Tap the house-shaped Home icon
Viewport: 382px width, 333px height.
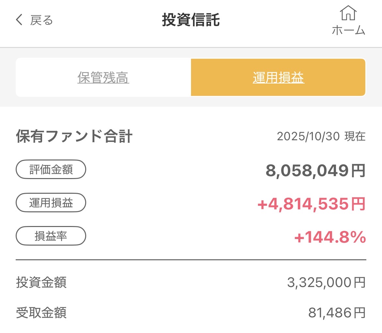[x=348, y=13]
